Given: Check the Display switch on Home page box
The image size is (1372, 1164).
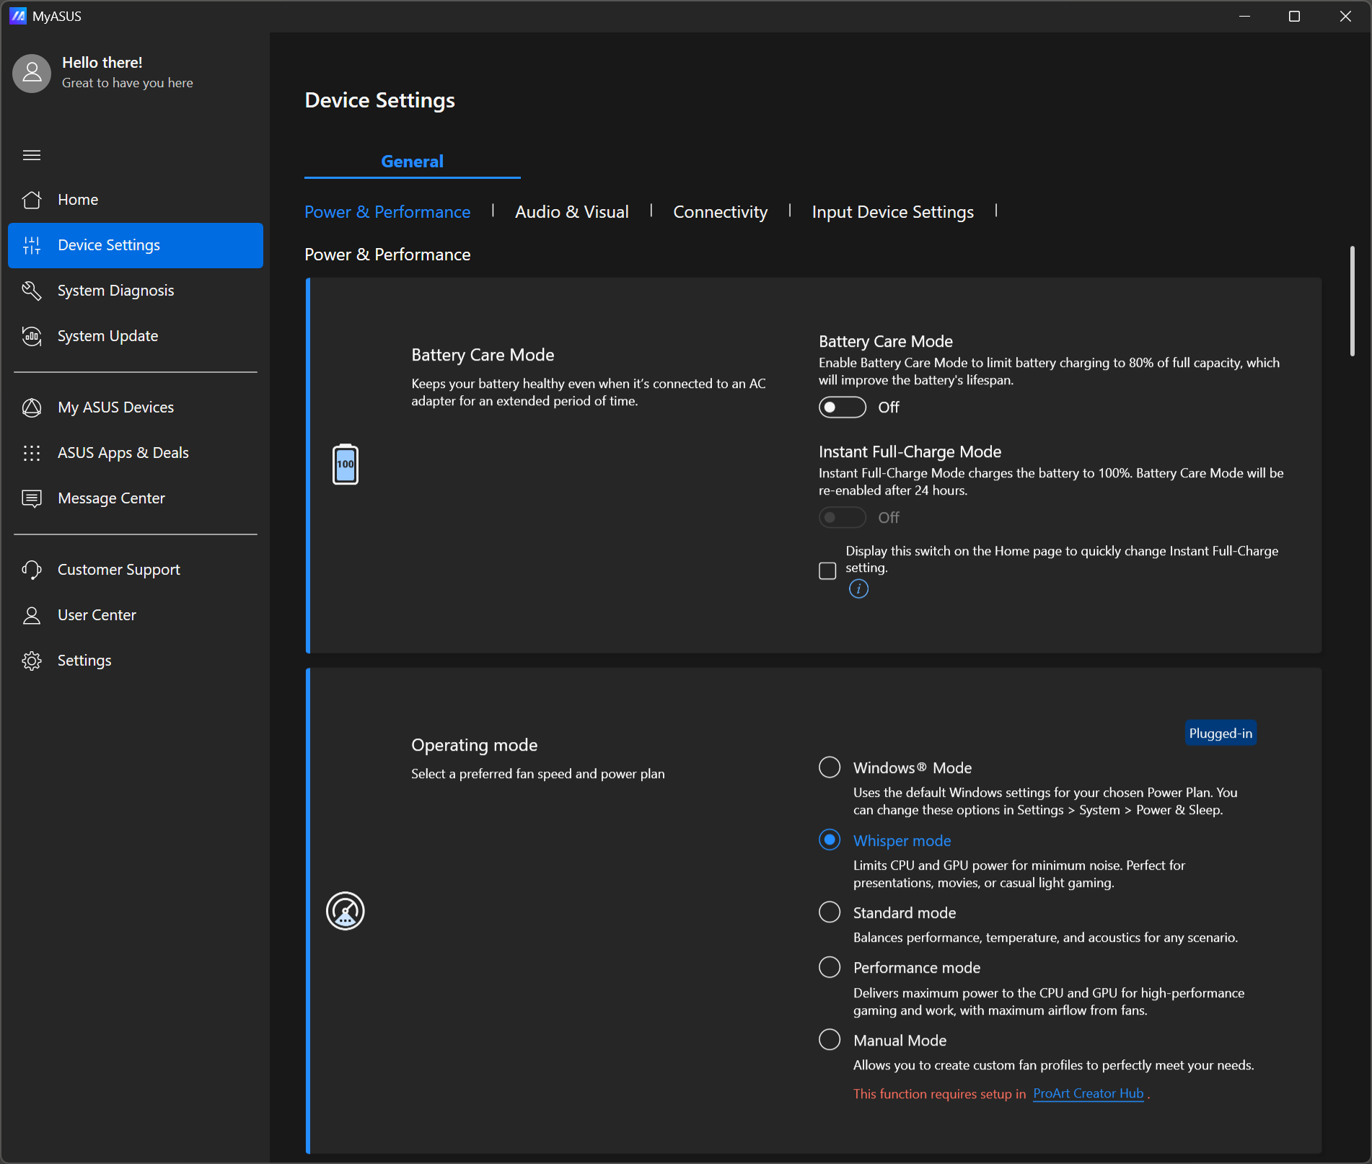Looking at the screenshot, I should 827,570.
